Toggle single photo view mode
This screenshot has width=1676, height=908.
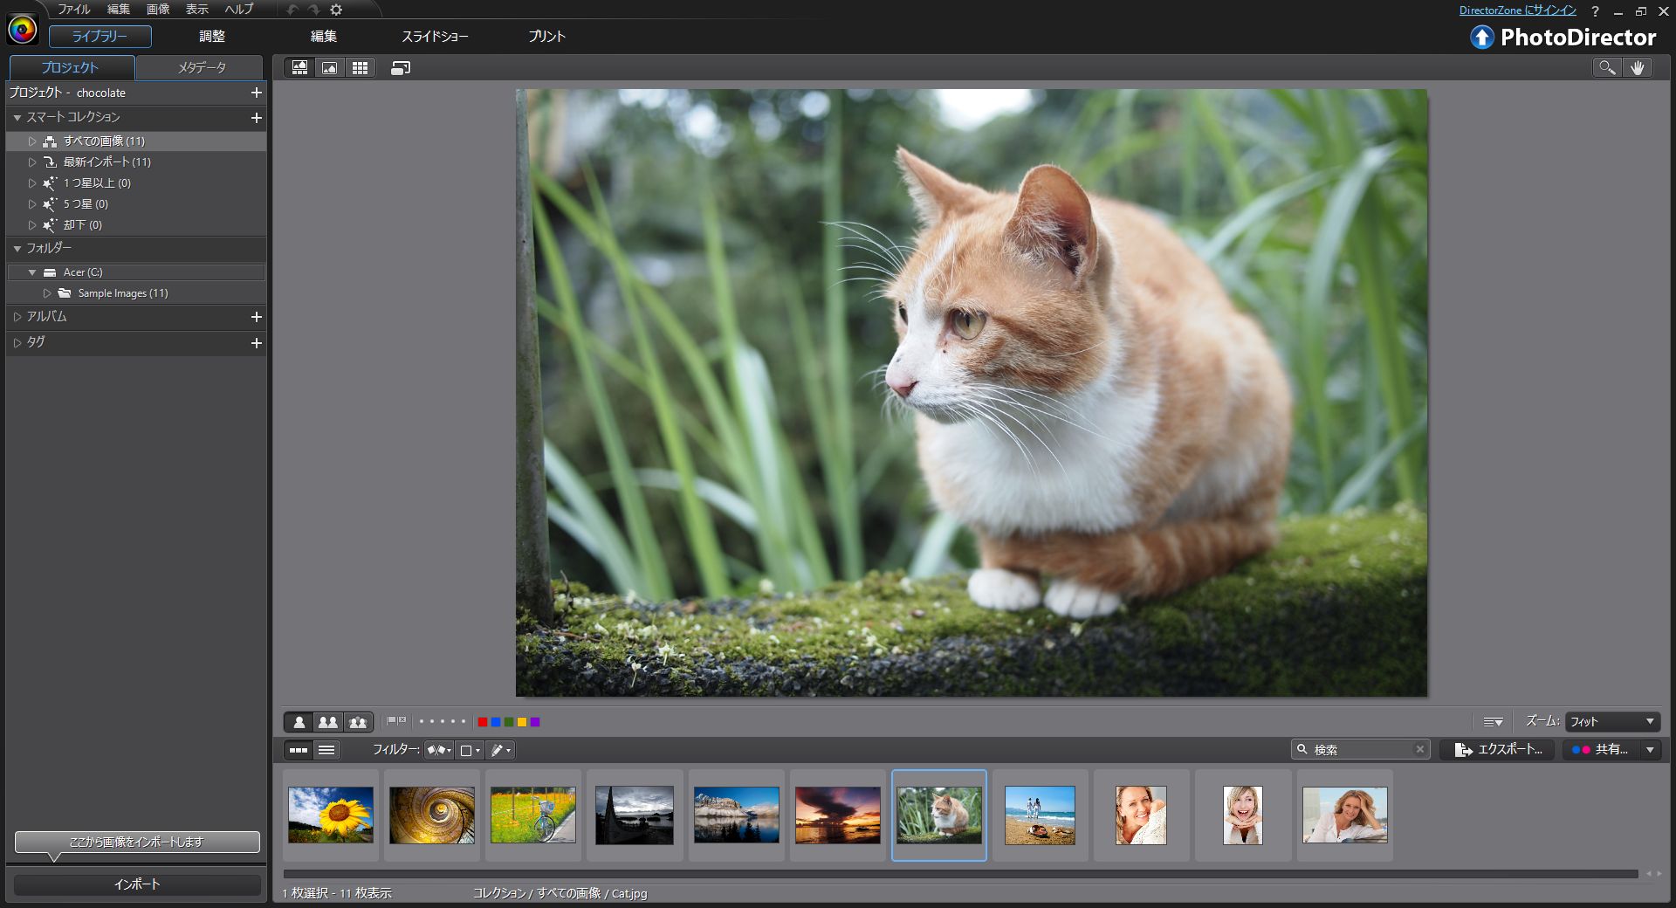pos(299,722)
